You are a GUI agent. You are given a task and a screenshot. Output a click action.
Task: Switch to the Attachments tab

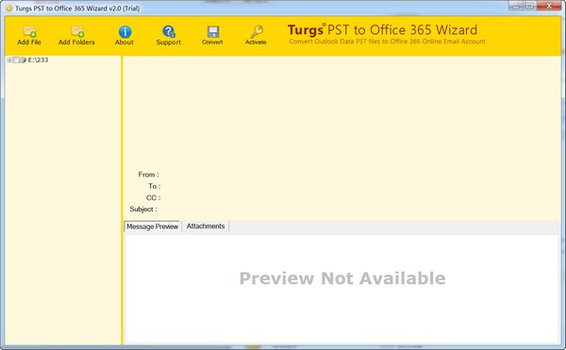pyautogui.click(x=206, y=226)
